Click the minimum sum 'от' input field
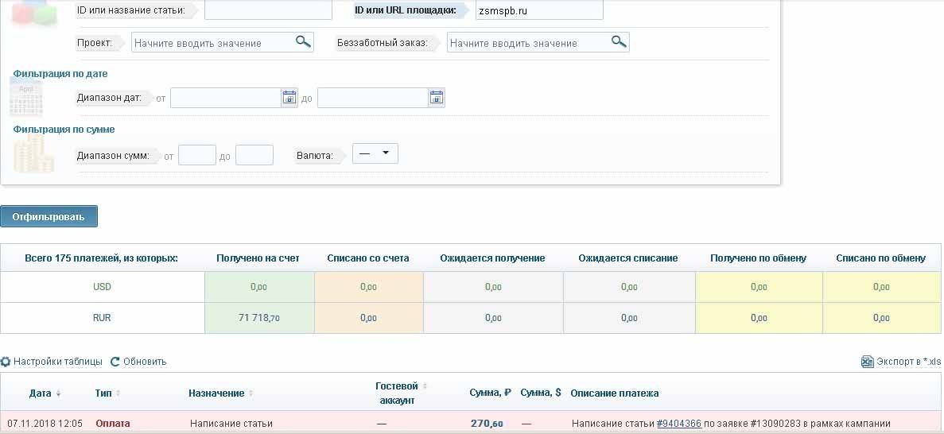The image size is (944, 434). coord(196,155)
